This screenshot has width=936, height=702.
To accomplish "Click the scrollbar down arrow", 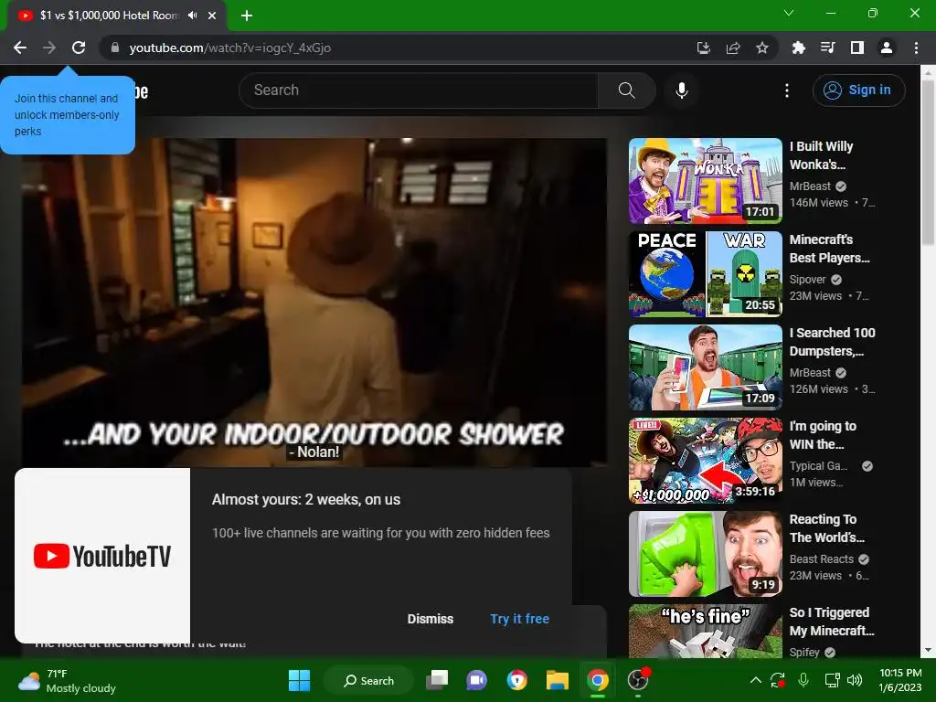I will [x=929, y=650].
